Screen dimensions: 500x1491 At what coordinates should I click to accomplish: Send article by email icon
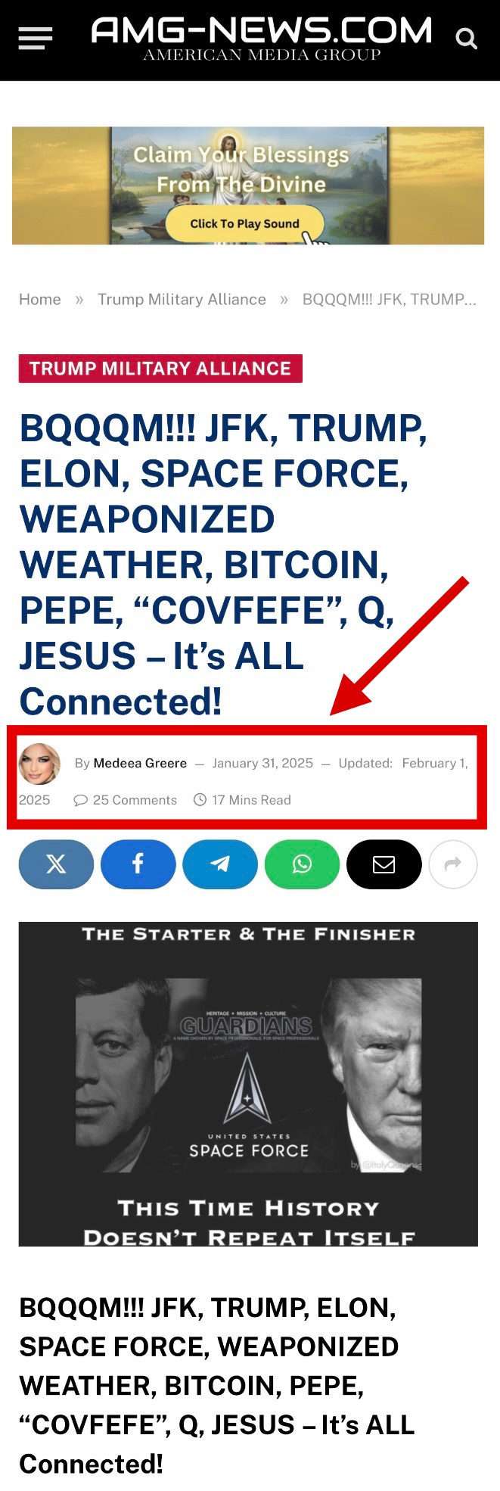tap(384, 864)
